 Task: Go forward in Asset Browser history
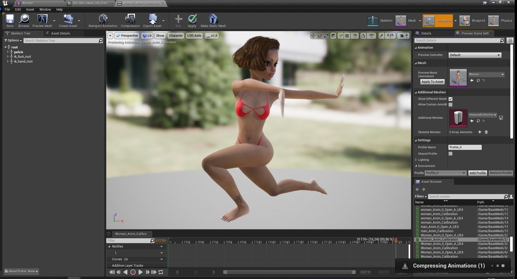click(x=424, y=189)
